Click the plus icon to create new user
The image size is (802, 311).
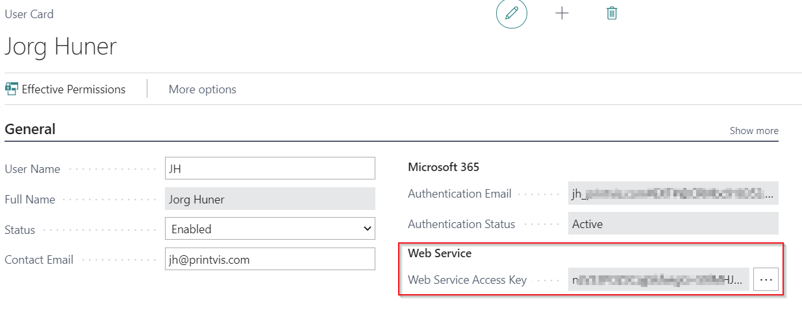(562, 14)
